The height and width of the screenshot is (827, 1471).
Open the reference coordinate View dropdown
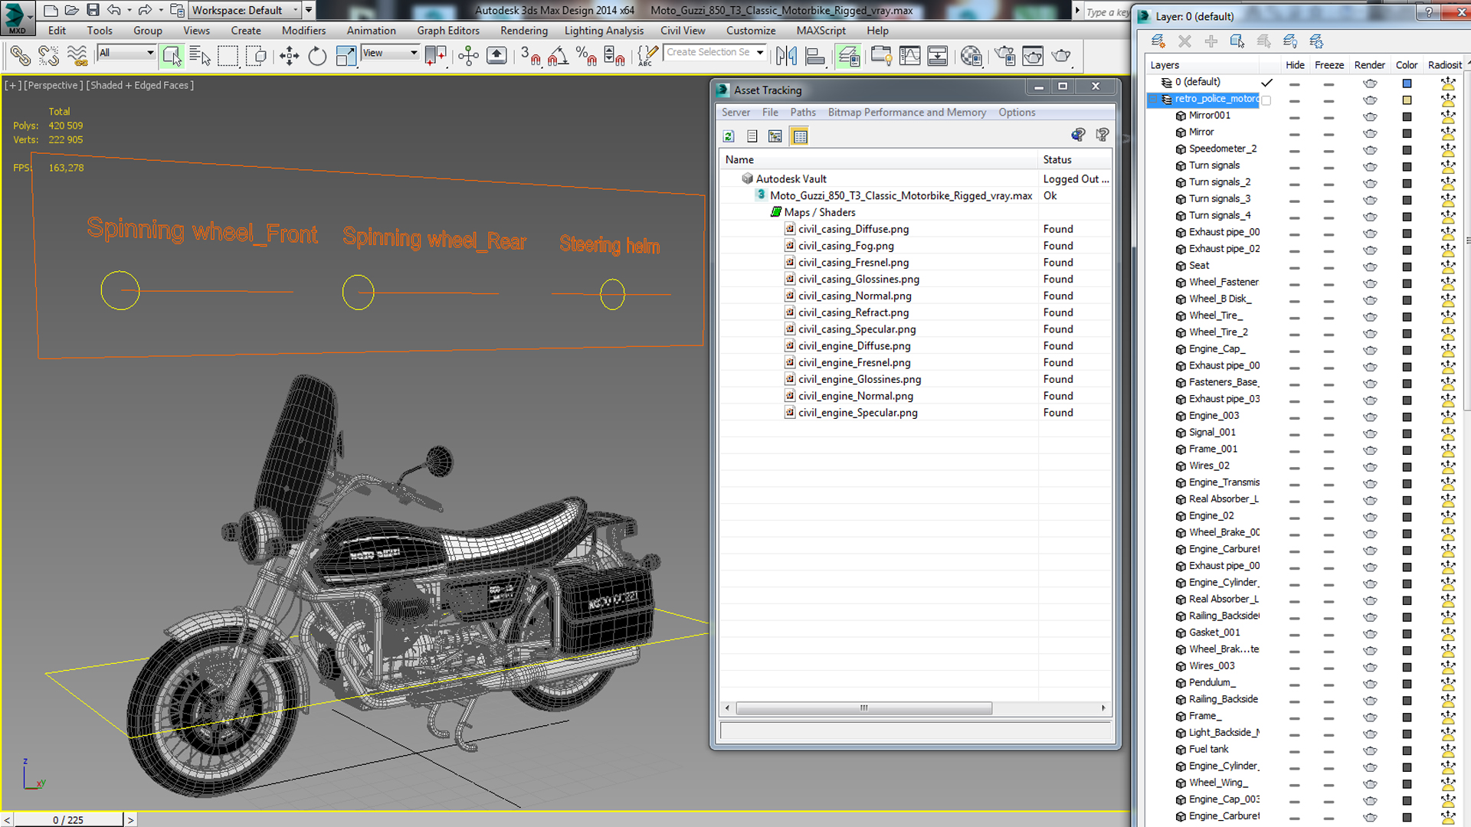tap(390, 52)
